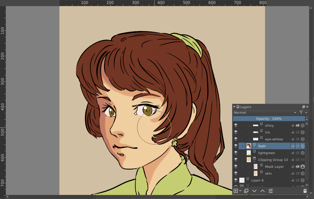Toggle visibility of Clipping Group 10
The height and width of the screenshot is (199, 314).
pyautogui.click(x=236, y=159)
